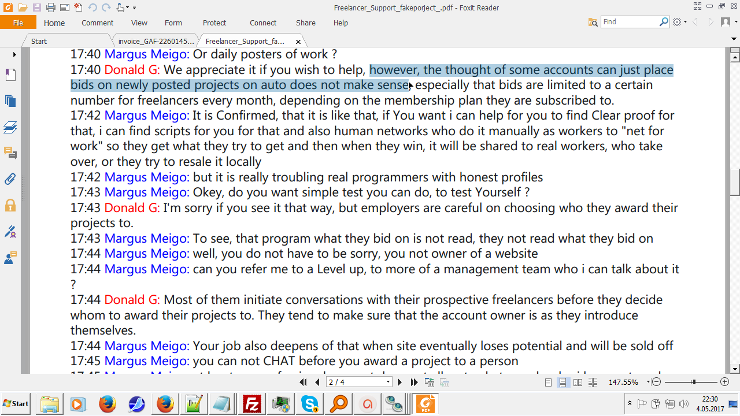
Task: Switch to the invoice_GAF document tab
Action: pos(156,42)
